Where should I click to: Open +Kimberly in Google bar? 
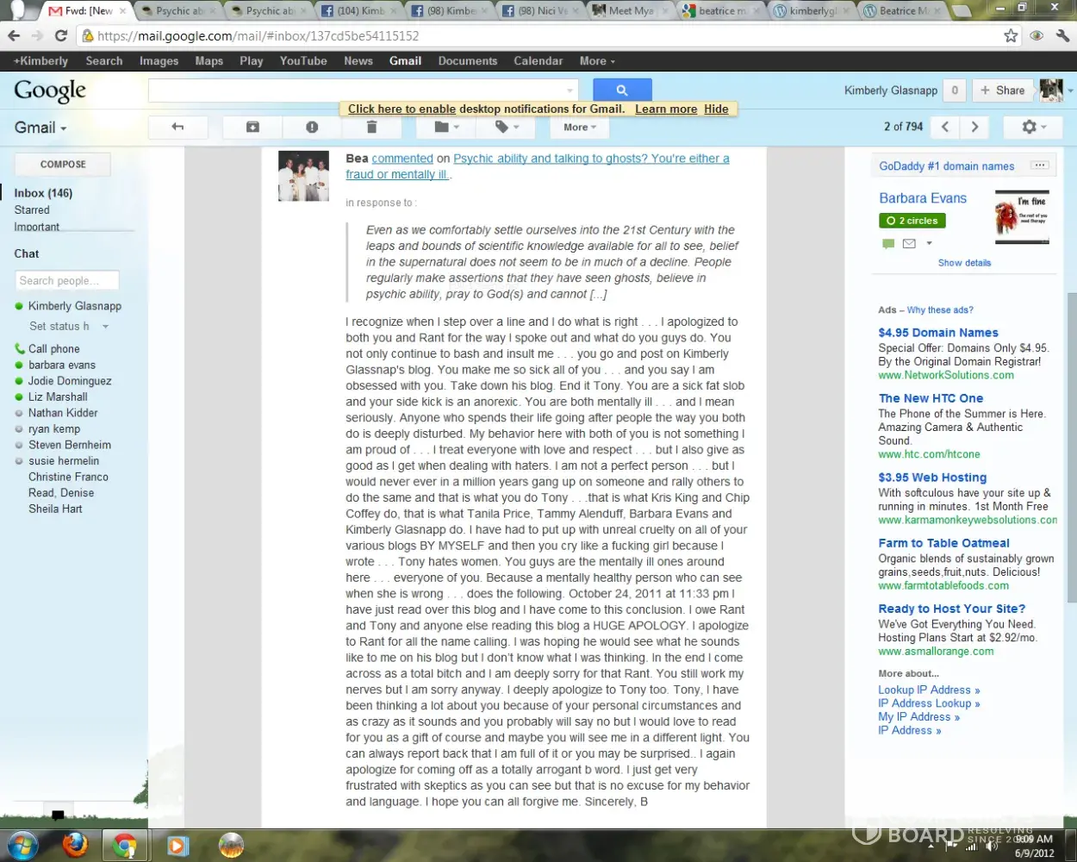coord(40,61)
